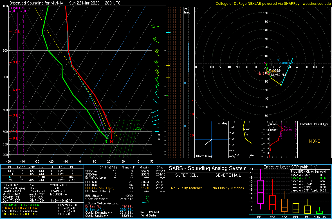Click No Quality Matches under SUPERCELL
Screen dimensions: 332x219
pos(187,188)
